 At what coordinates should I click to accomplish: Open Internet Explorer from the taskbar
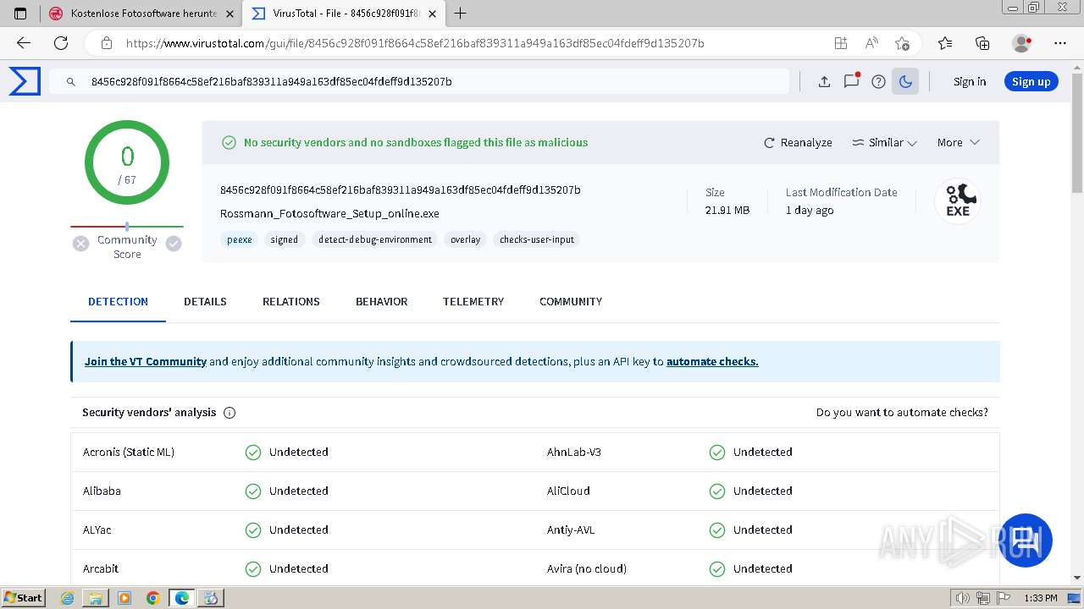[68, 598]
